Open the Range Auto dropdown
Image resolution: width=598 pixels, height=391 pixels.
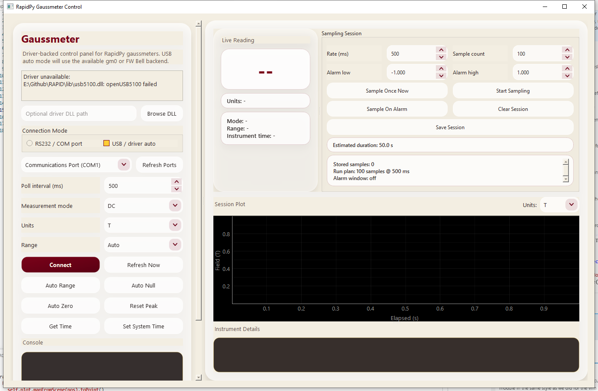coord(175,244)
